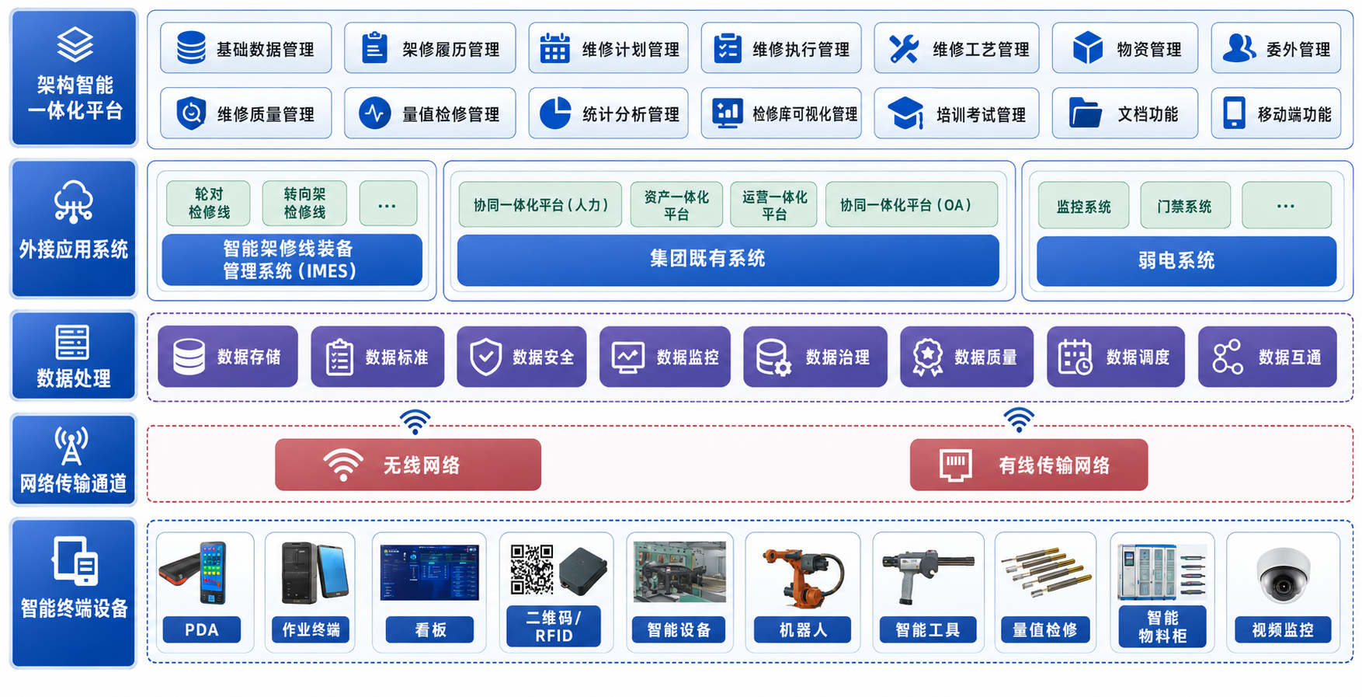The image size is (1362, 697).
Task: Click the folder icon beside 文档功能
Action: click(1085, 113)
